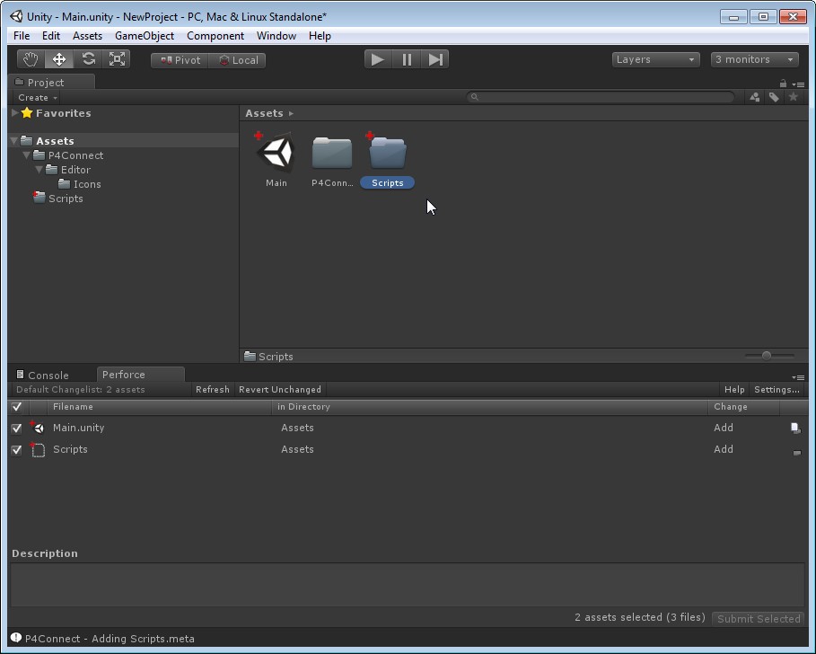The width and height of the screenshot is (816, 654).
Task: Click the folder-type icon at end of Scripts row
Action: [797, 453]
